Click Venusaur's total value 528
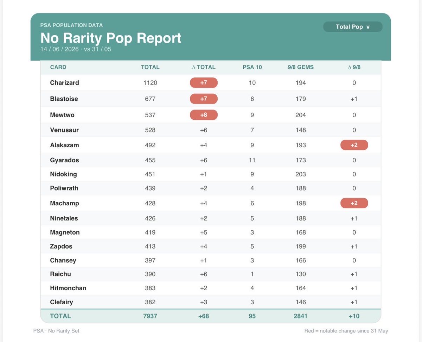This screenshot has height=342, width=422. 150,130
